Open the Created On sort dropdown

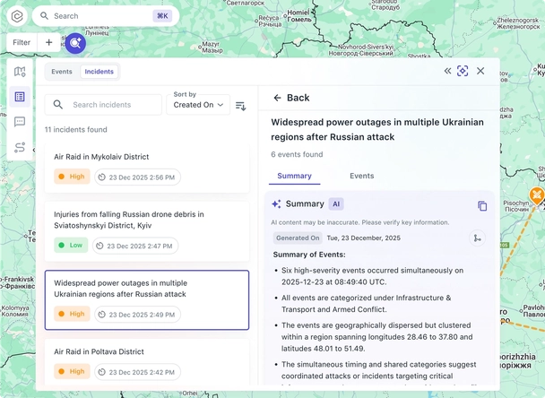[198, 105]
